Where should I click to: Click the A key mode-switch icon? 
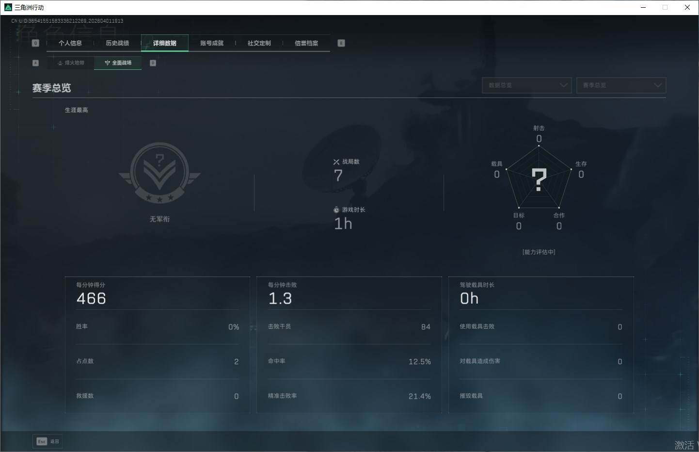pos(35,63)
